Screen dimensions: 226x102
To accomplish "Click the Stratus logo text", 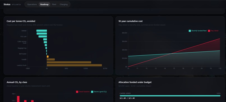I will [7, 4].
